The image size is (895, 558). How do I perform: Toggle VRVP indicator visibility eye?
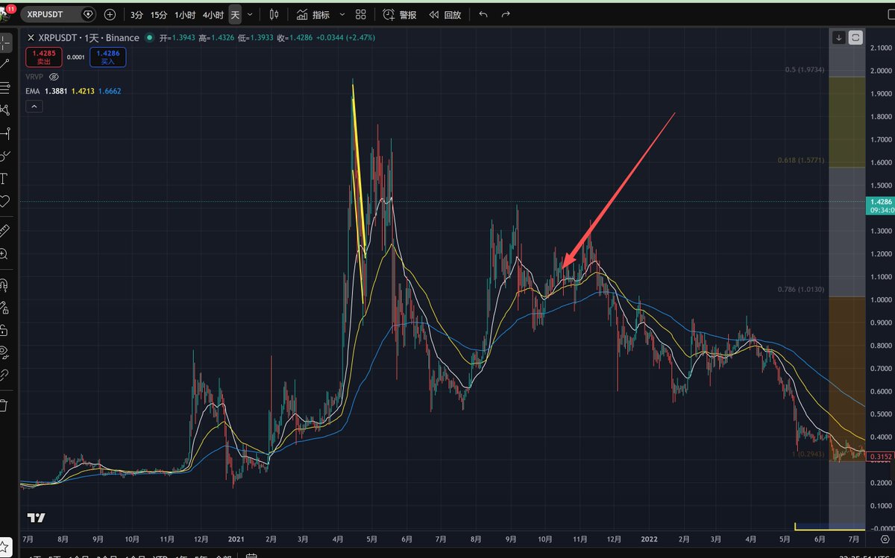(54, 77)
